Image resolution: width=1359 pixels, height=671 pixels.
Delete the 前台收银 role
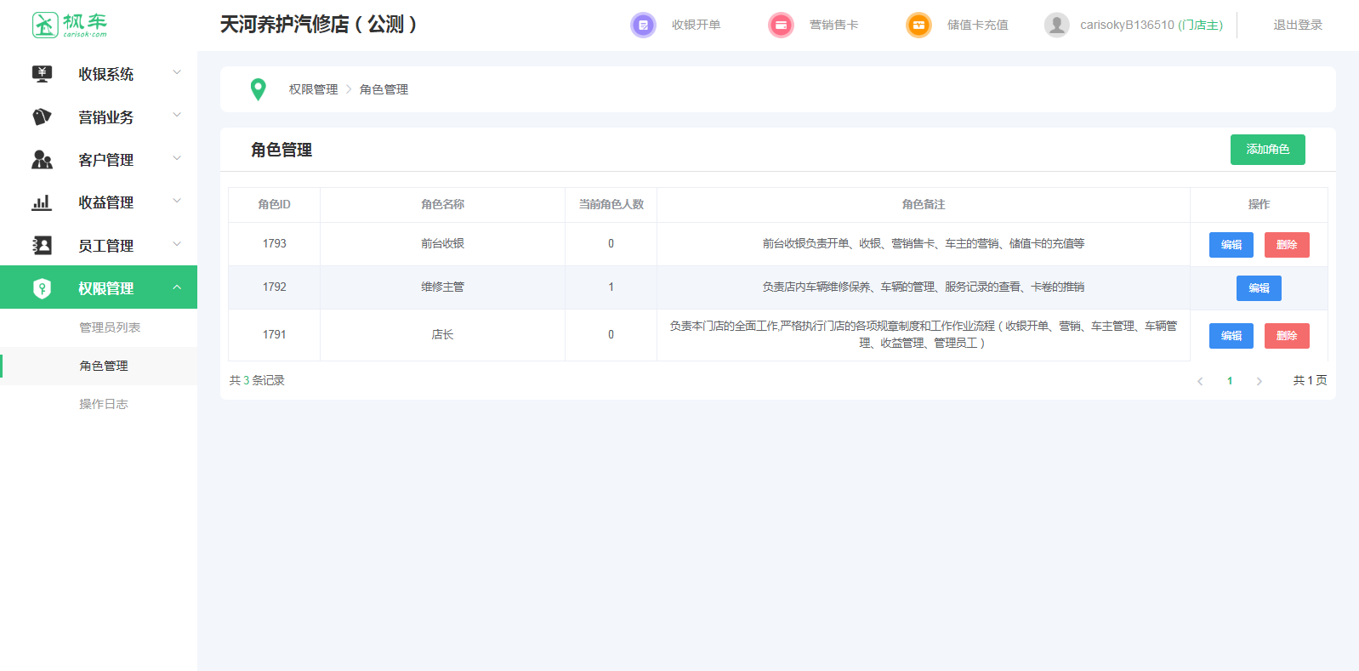[1286, 245]
